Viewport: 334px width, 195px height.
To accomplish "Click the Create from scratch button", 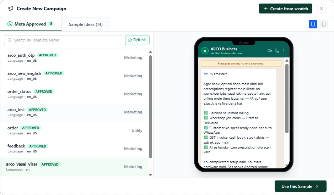I will [x=285, y=9].
